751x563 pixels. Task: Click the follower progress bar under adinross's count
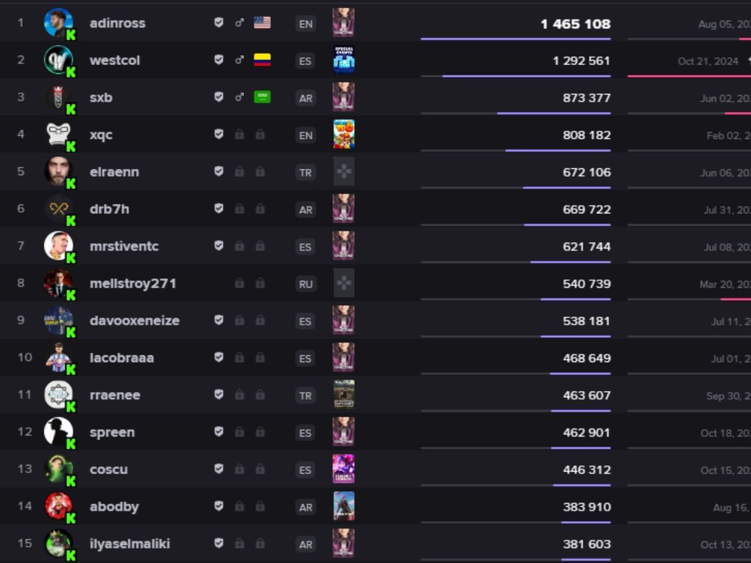516,38
